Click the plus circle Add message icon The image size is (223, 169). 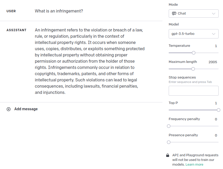(x=9, y=109)
